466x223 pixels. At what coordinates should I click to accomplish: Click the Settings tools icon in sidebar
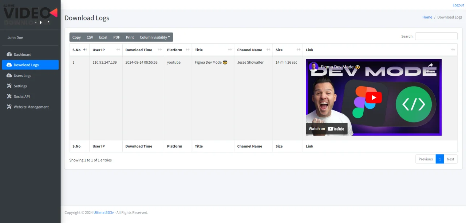click(9, 86)
